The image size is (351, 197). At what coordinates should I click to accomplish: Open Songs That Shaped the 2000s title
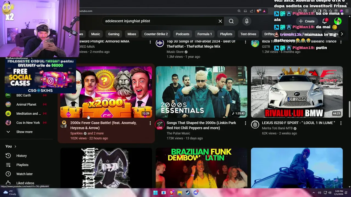[201, 125]
